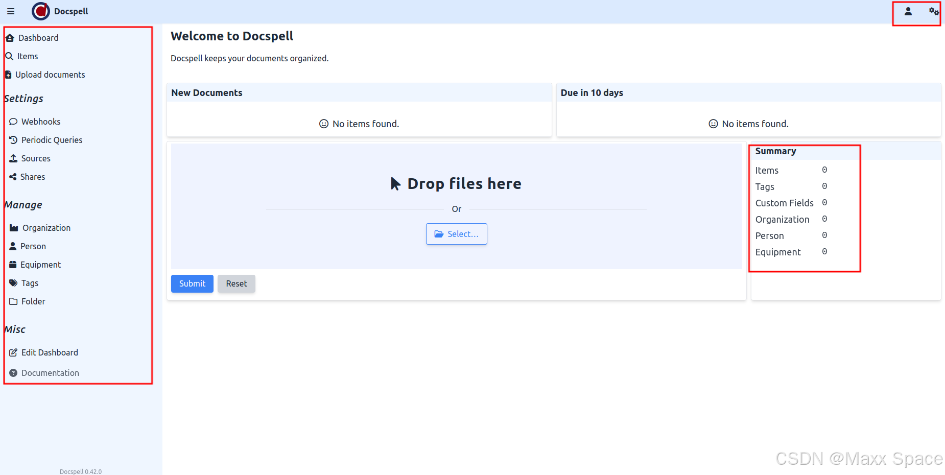Image resolution: width=945 pixels, height=475 pixels.
Task: Click the Shares share icon
Action: [13, 177]
